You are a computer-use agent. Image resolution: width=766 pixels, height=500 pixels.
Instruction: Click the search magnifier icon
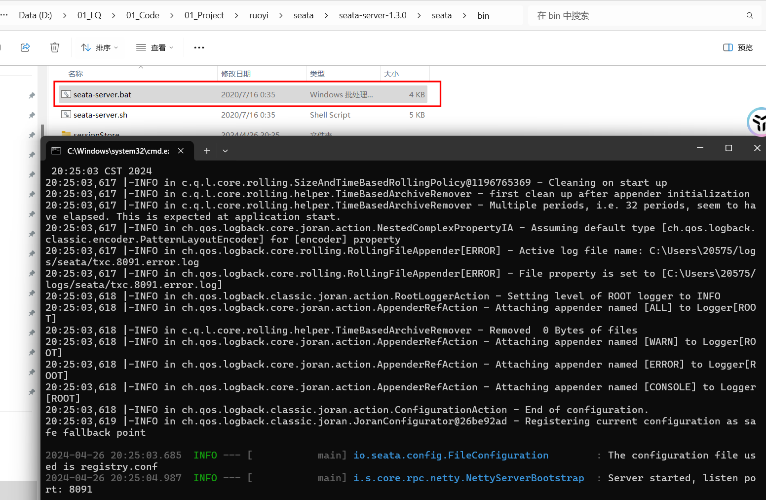750,15
